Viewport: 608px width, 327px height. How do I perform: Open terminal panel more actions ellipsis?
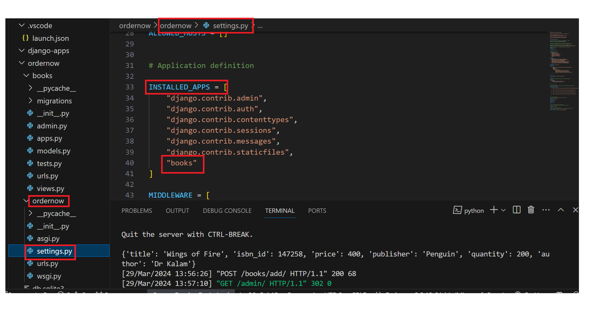[x=546, y=210]
